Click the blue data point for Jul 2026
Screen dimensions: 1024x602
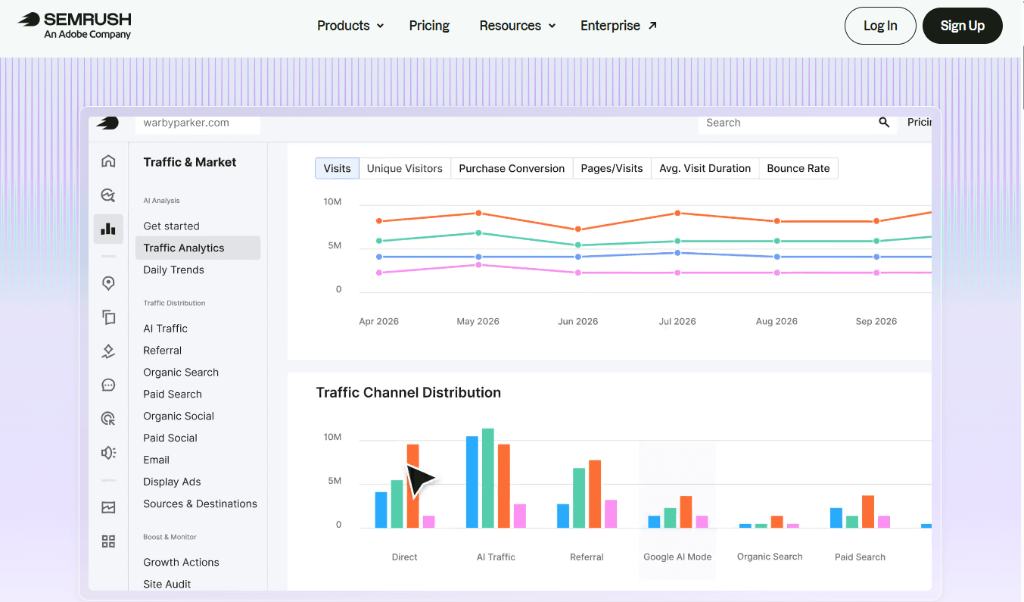[x=677, y=253]
